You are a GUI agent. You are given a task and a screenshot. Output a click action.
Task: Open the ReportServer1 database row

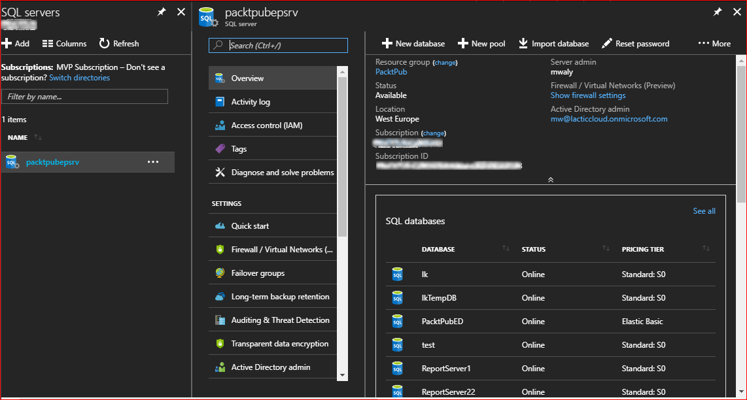(550, 369)
